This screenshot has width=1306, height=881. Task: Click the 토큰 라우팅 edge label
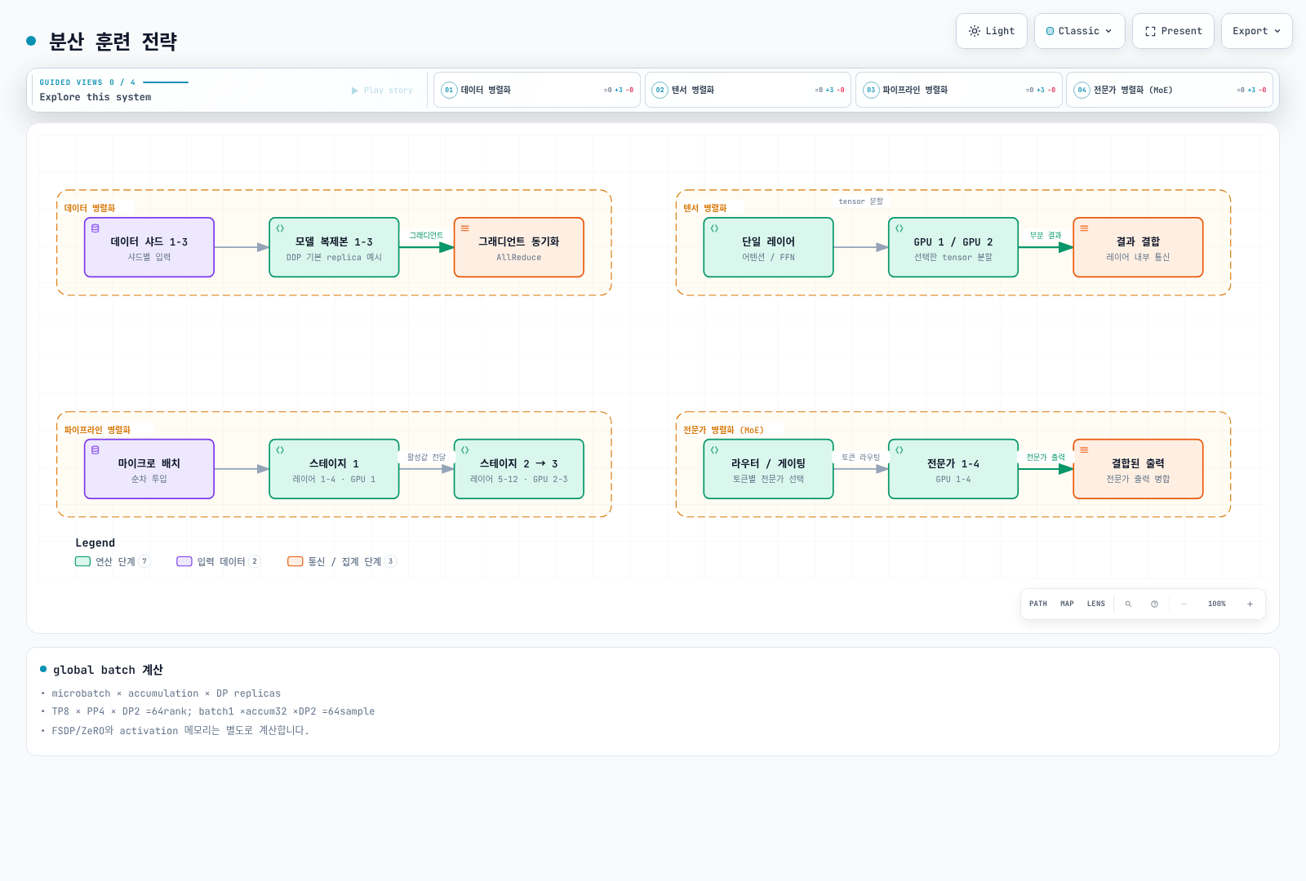[860, 457]
